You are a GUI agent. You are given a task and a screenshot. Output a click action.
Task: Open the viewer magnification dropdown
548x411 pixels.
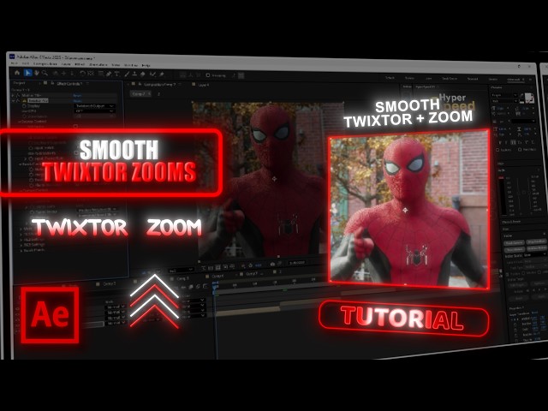[x=181, y=271]
